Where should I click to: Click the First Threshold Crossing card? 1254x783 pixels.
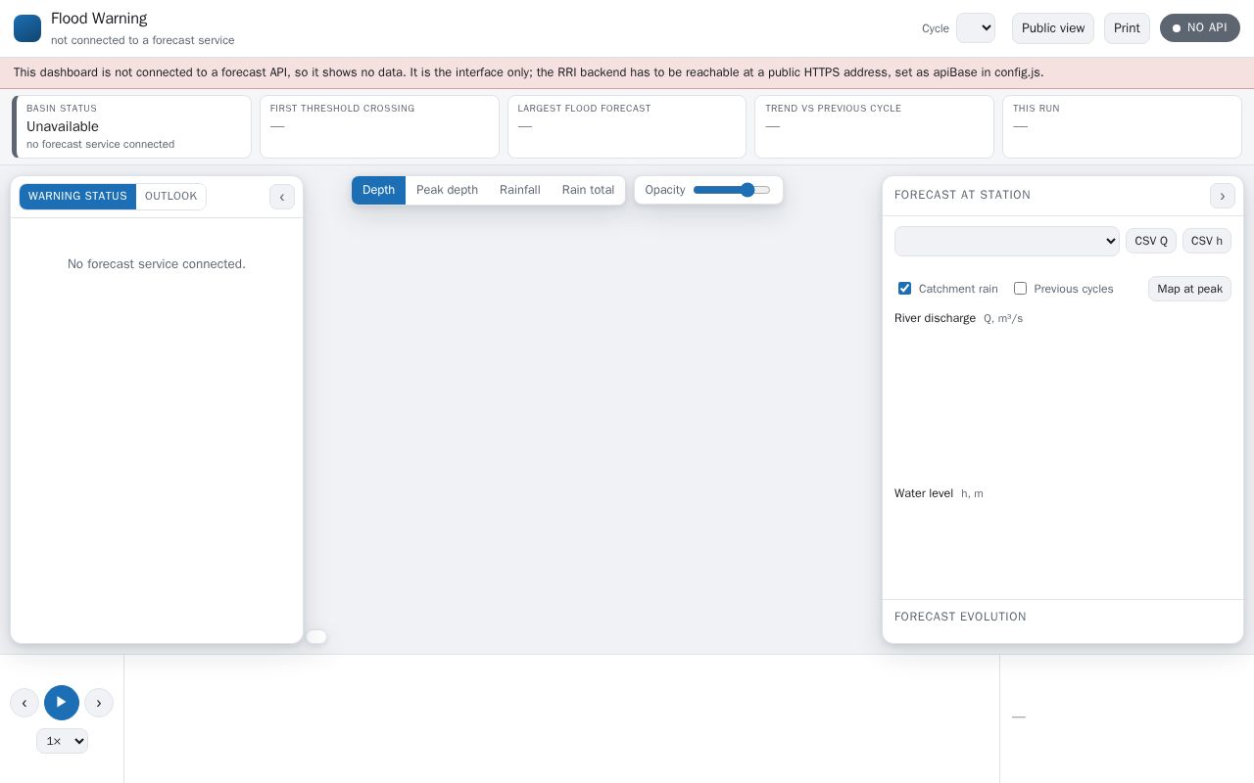[x=379, y=126]
